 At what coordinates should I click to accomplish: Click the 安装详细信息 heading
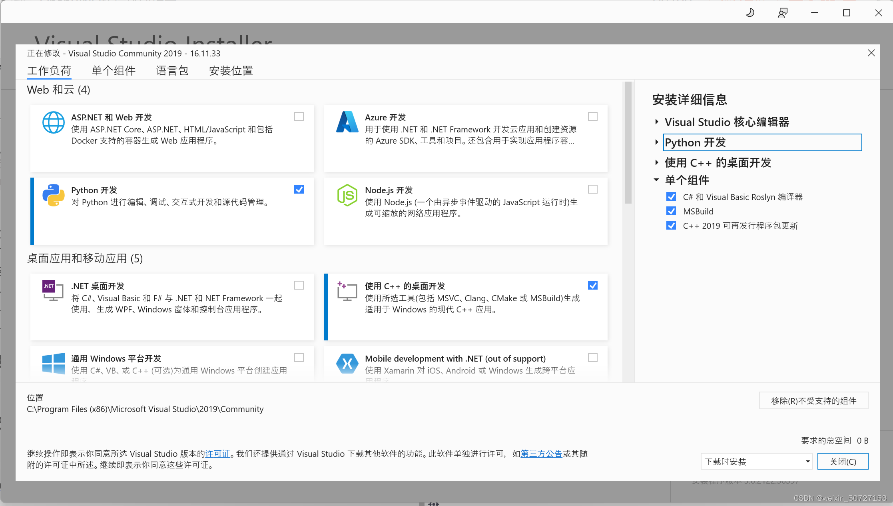tap(690, 100)
